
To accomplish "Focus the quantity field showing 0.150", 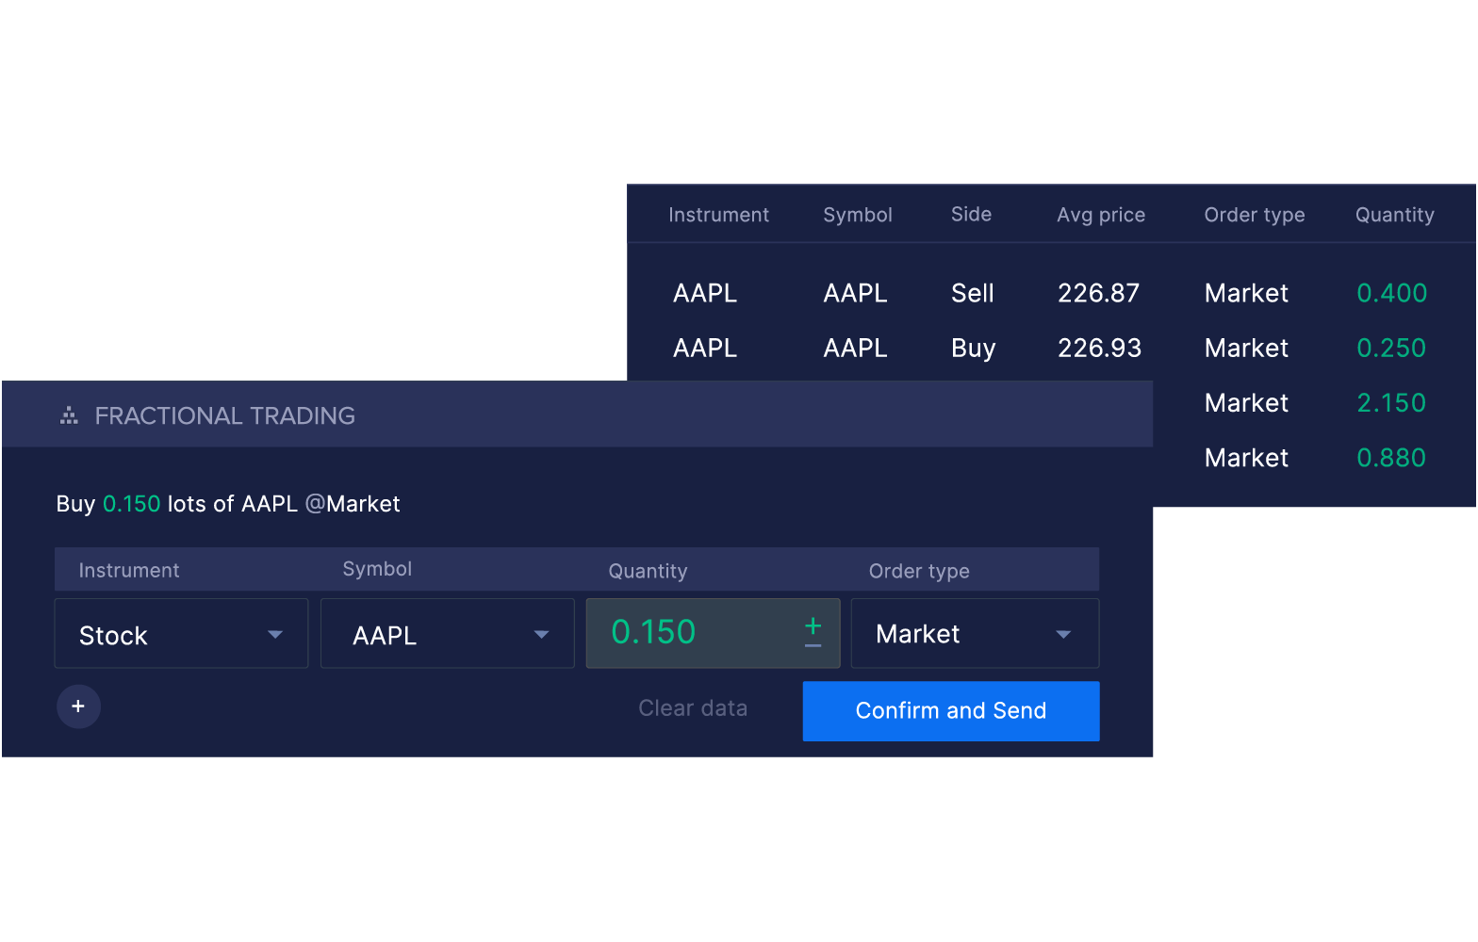I will [693, 633].
